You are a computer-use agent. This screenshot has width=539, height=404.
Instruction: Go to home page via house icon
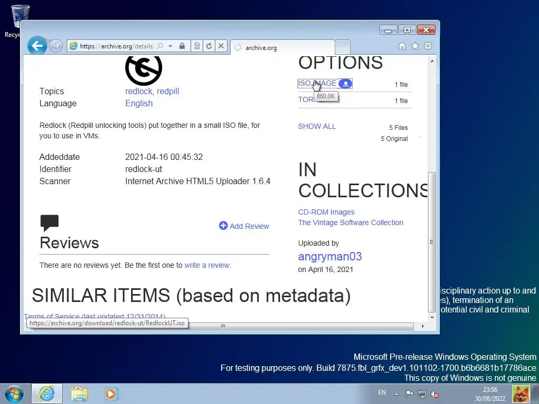tap(402, 46)
